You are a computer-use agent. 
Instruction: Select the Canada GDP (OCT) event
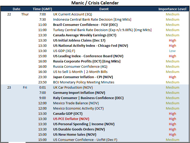tap(68, 113)
